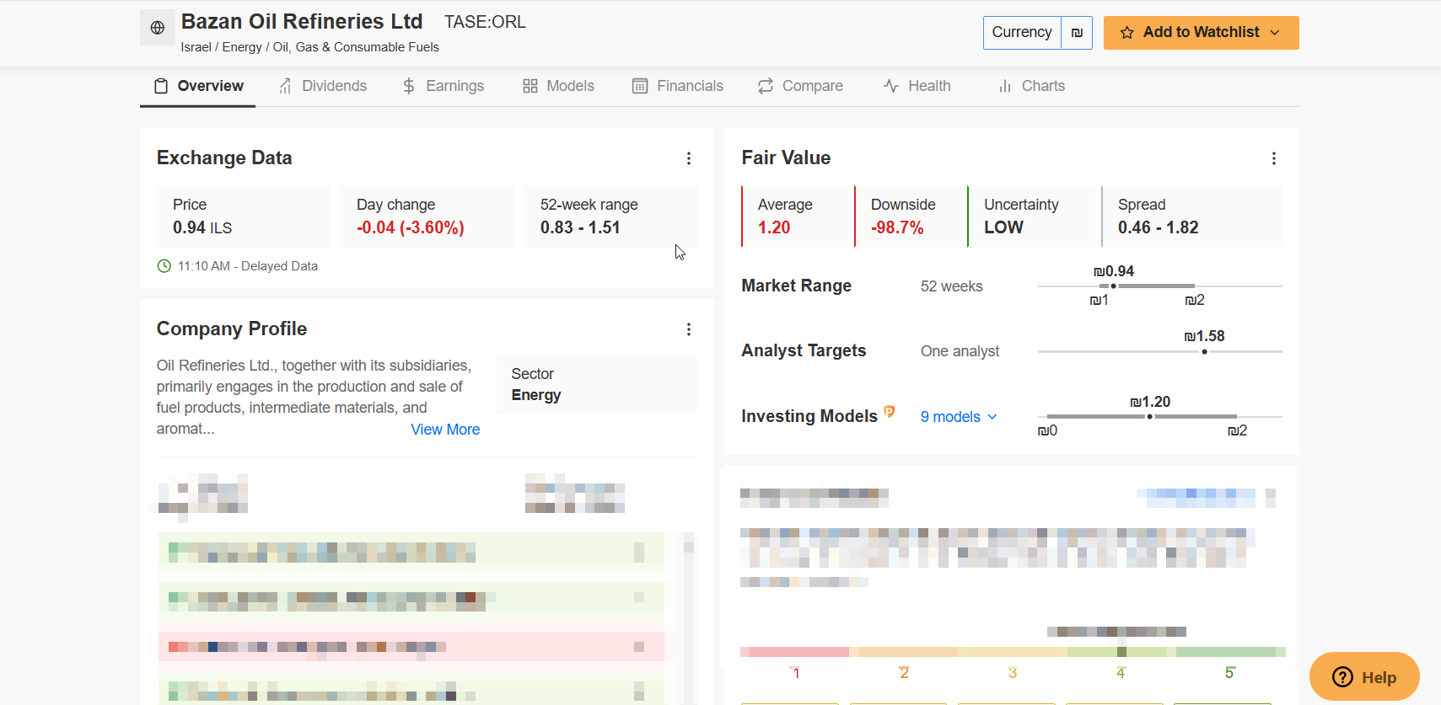The height and width of the screenshot is (705, 1441).
Task: Switch to the Compare tab
Action: click(x=800, y=86)
